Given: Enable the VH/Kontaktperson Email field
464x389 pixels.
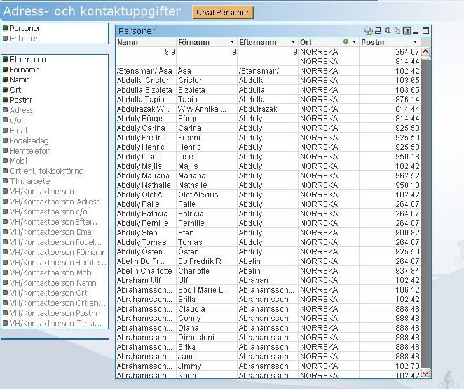Looking at the screenshot, I should click(x=48, y=232).
